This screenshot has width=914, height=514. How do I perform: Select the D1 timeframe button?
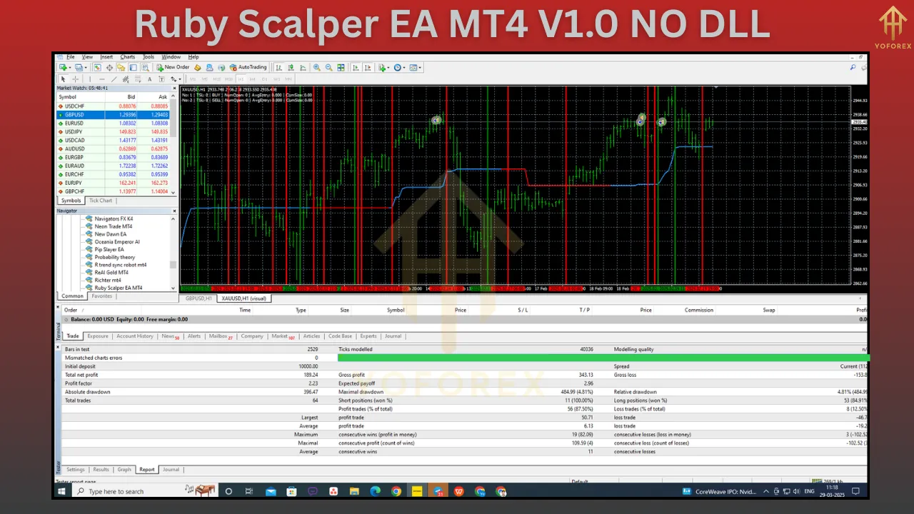[264, 79]
